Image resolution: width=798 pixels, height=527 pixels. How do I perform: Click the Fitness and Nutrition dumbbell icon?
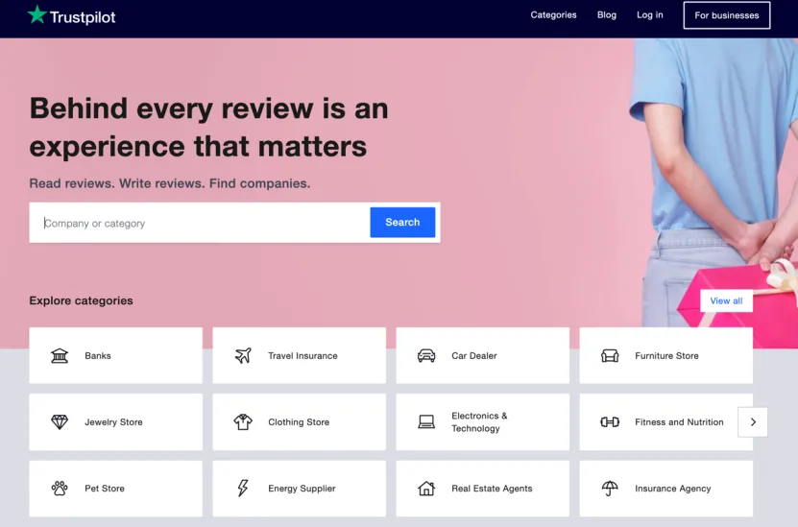(x=610, y=421)
